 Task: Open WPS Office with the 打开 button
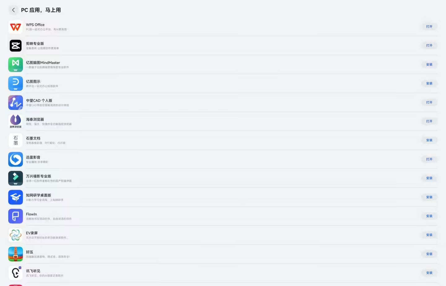[x=429, y=27]
